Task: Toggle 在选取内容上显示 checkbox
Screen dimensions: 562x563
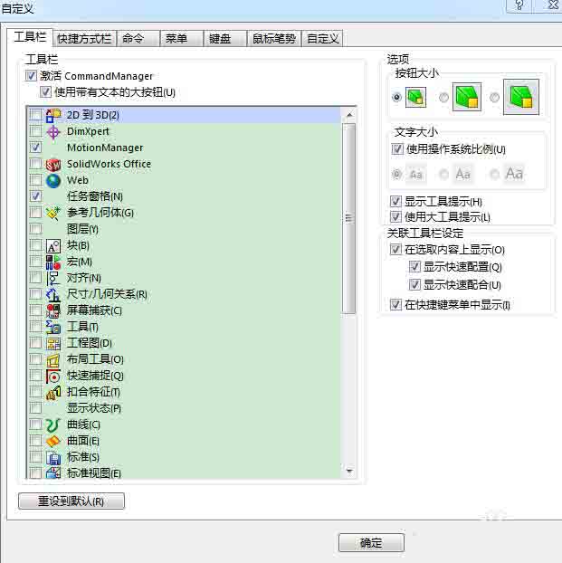Action: pyautogui.click(x=395, y=249)
